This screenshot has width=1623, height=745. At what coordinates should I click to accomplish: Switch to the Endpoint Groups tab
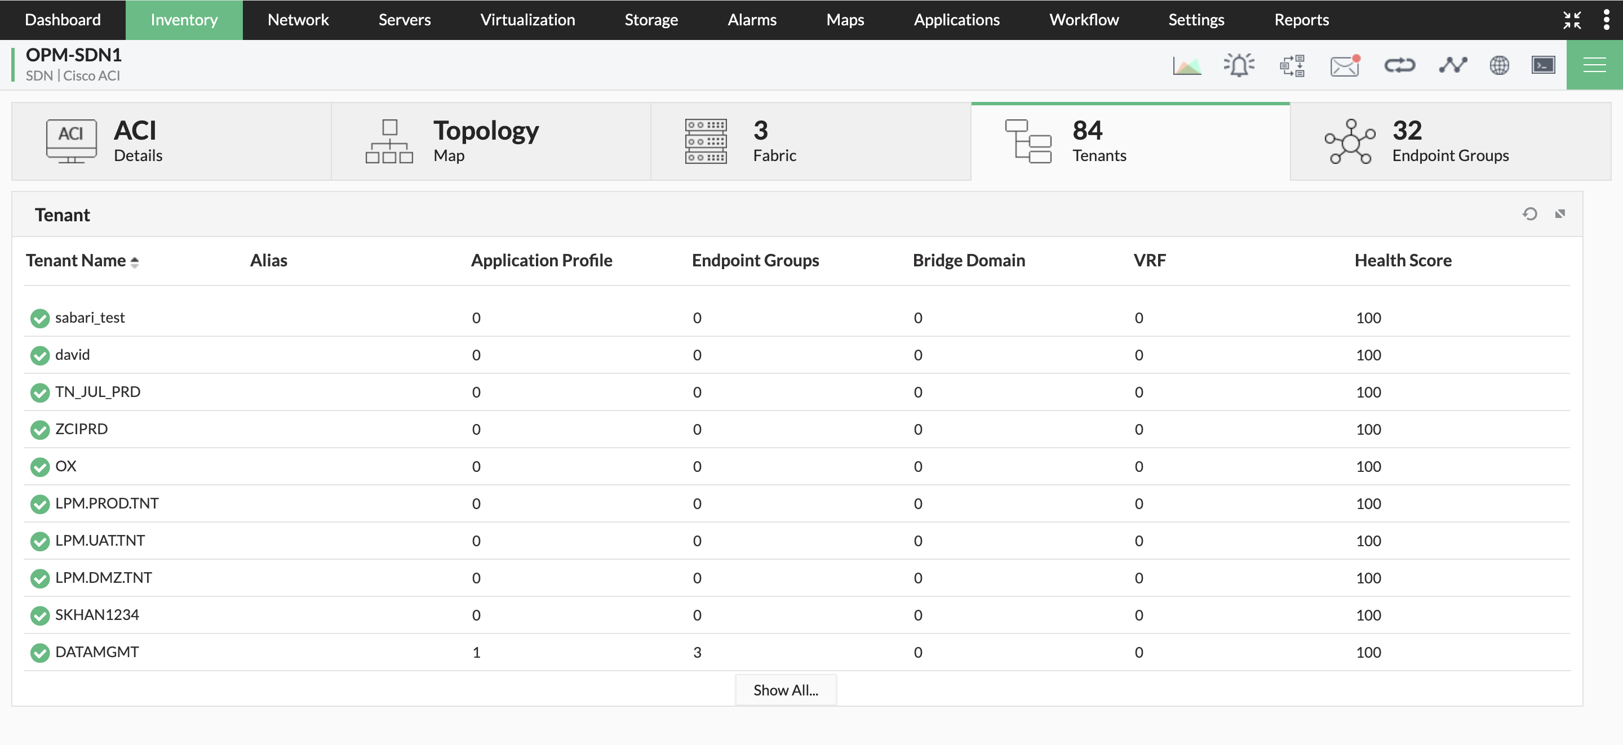[1450, 142]
